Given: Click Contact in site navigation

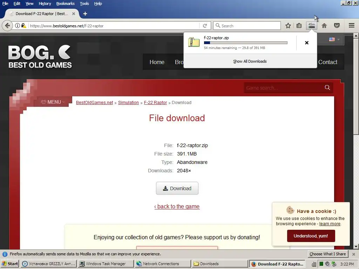Looking at the screenshot, I should click(x=328, y=62).
